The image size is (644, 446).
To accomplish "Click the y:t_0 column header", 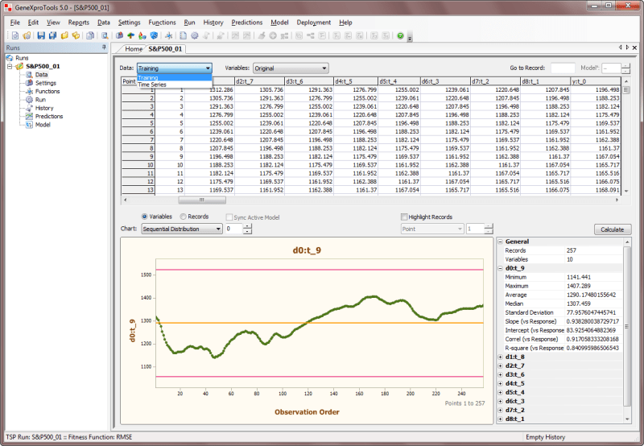I will coord(596,81).
